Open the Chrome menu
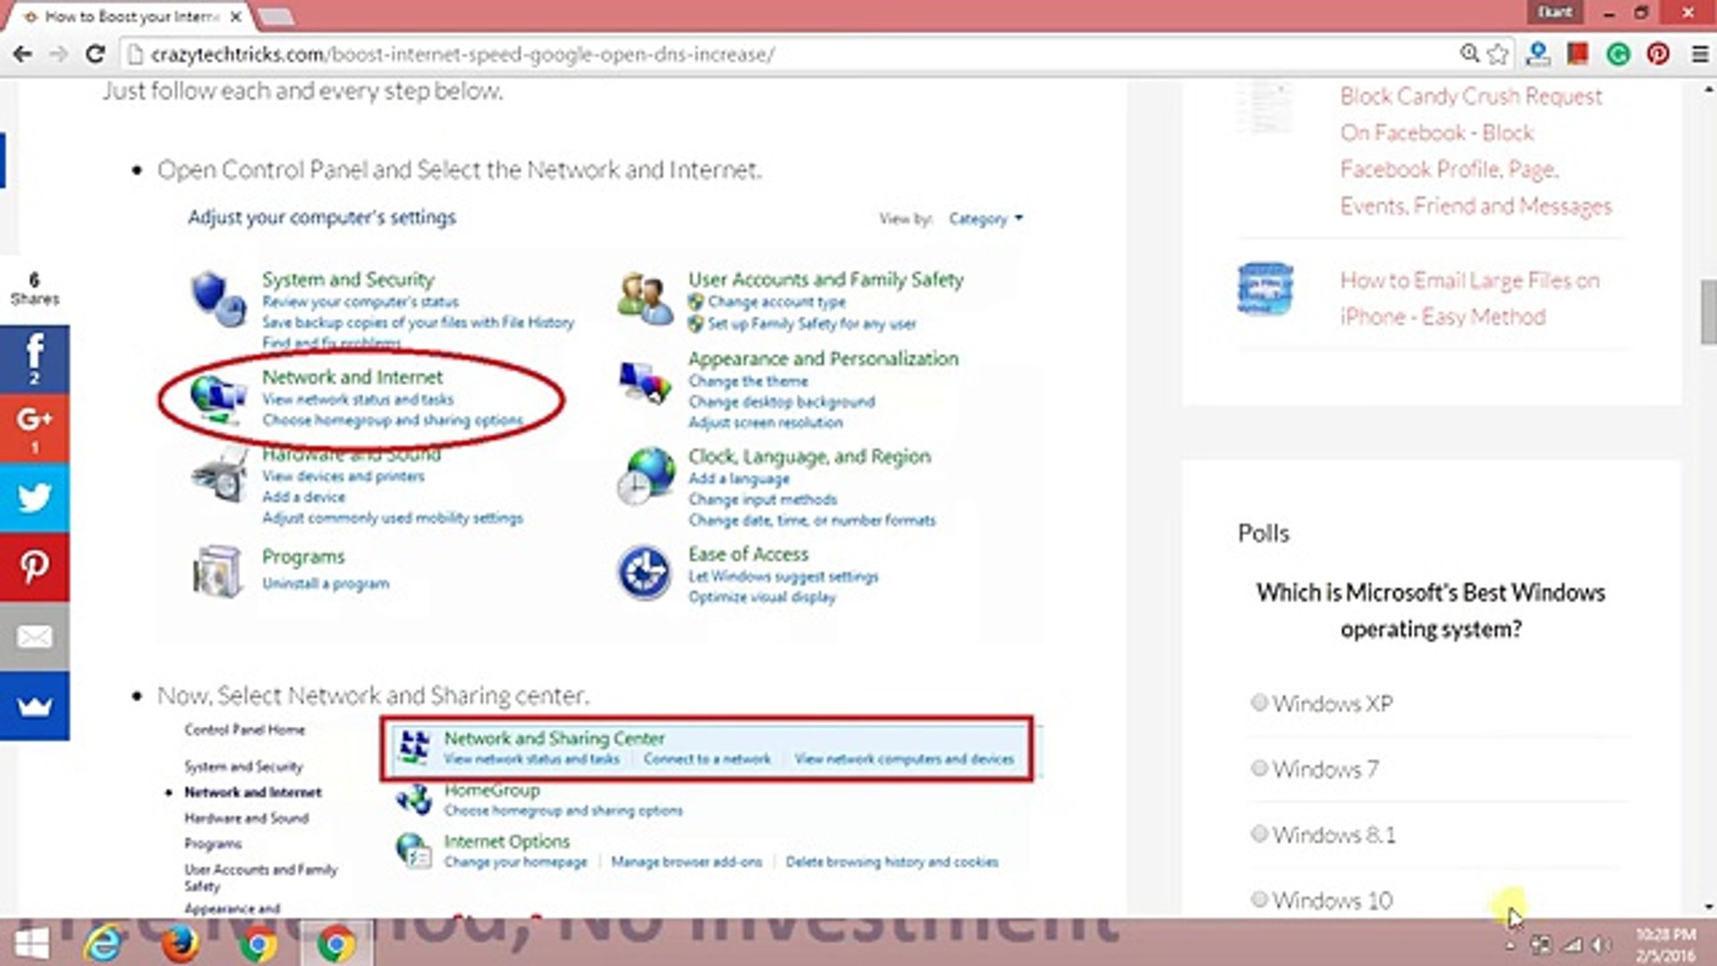Image resolution: width=1717 pixels, height=966 pixels. pos(1698,54)
